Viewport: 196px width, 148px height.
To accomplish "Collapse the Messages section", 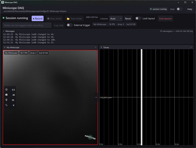I will (4, 31).
